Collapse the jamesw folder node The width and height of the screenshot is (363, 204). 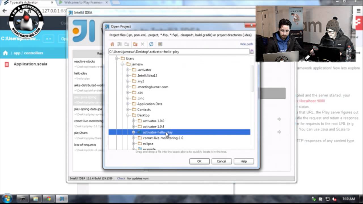coord(122,64)
